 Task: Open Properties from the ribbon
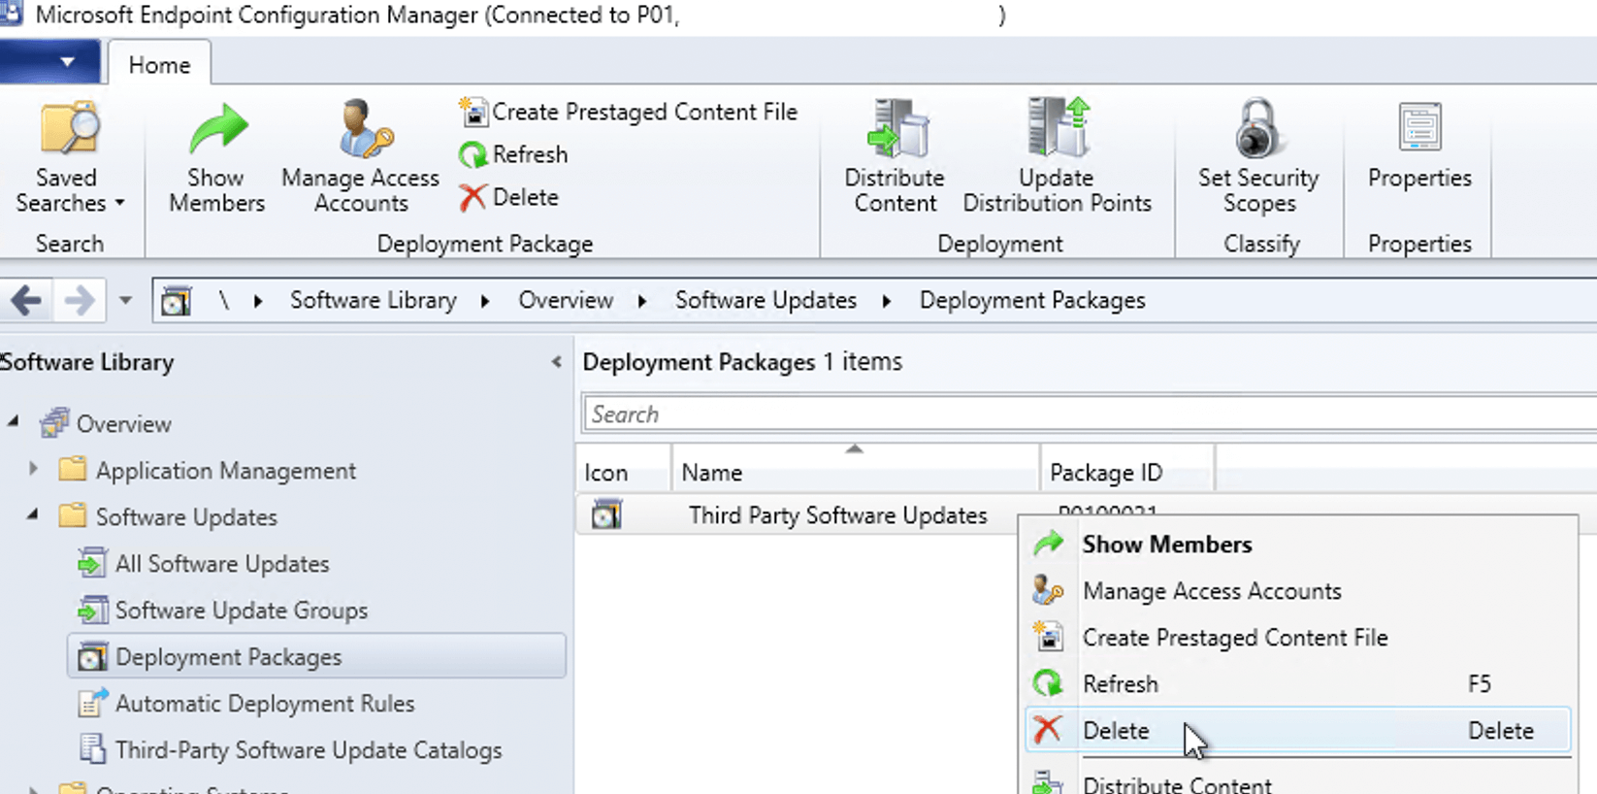tap(1419, 146)
